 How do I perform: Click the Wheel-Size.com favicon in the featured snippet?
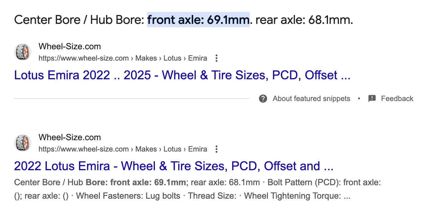[23, 52]
